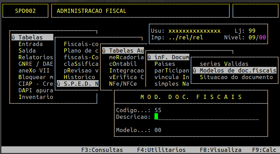280x154 pixels.
Task: Select series Validas option
Action: 224,64
